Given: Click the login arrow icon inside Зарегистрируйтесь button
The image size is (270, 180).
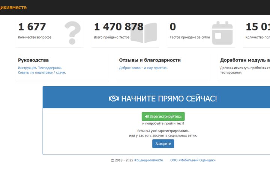Looking at the screenshot, I should [147, 117].
